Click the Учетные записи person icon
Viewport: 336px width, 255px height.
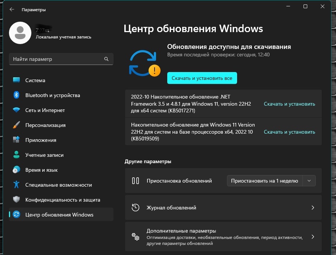click(x=16, y=155)
